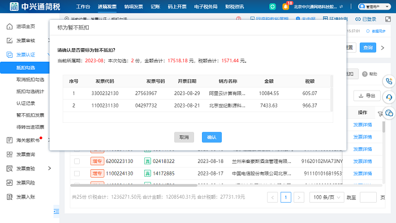
Task: Go to the next page arrow
Action: pos(299,197)
